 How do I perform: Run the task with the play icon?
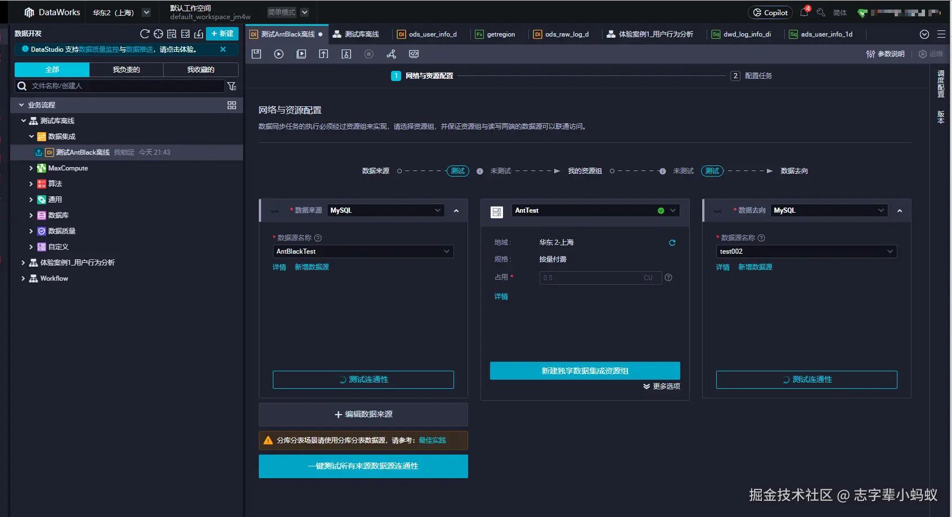tap(279, 54)
